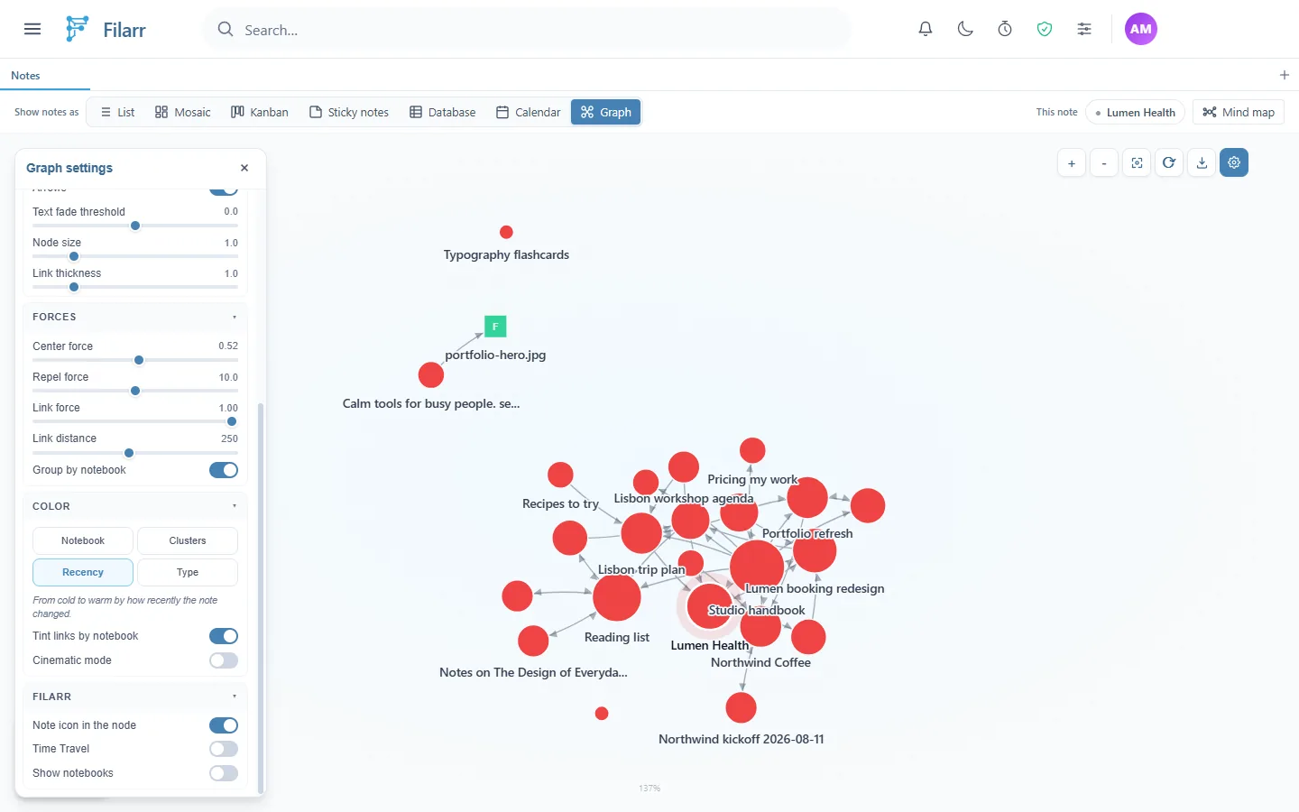
Task: Click the Pricing my work node
Action: coord(752,450)
